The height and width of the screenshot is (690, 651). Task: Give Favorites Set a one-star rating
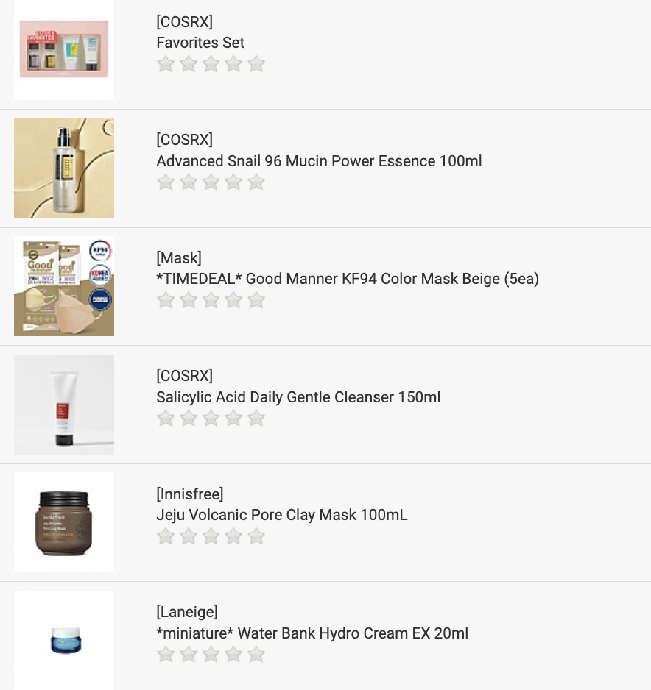click(166, 65)
